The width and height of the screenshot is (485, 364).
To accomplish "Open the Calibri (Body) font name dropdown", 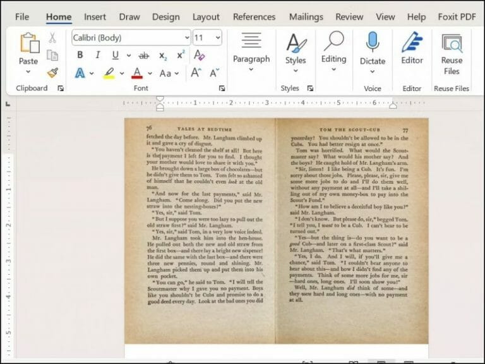I will click(x=187, y=38).
